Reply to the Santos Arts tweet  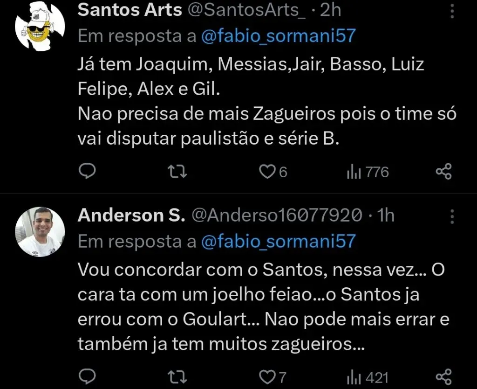[x=87, y=171]
